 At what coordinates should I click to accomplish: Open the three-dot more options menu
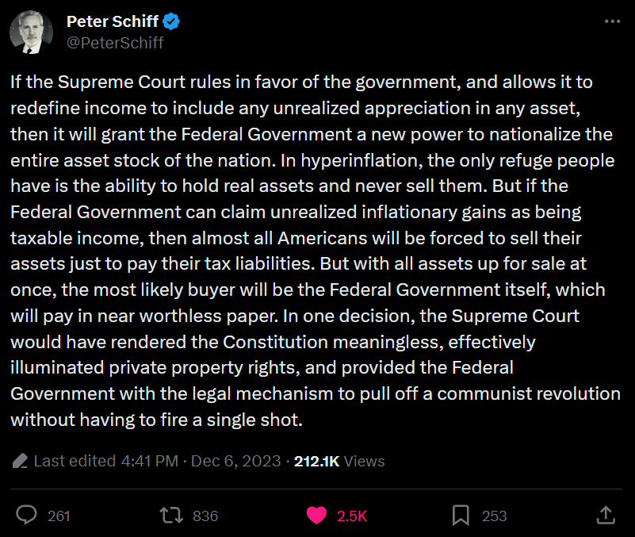(610, 22)
